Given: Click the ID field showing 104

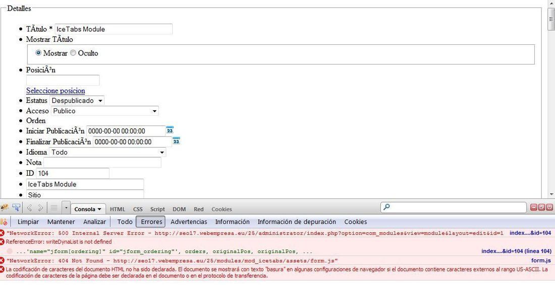Looking at the screenshot, I should [x=73, y=173].
